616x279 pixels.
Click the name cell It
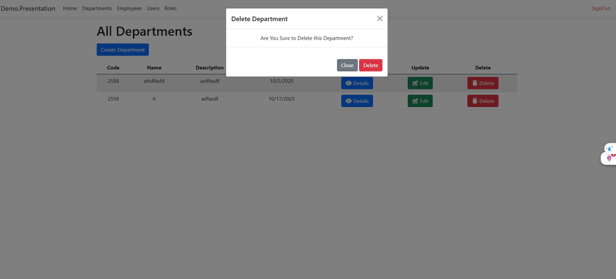[x=154, y=99]
